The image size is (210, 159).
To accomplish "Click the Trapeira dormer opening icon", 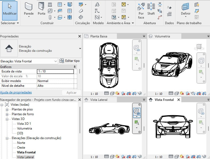I will coord(160,17).
